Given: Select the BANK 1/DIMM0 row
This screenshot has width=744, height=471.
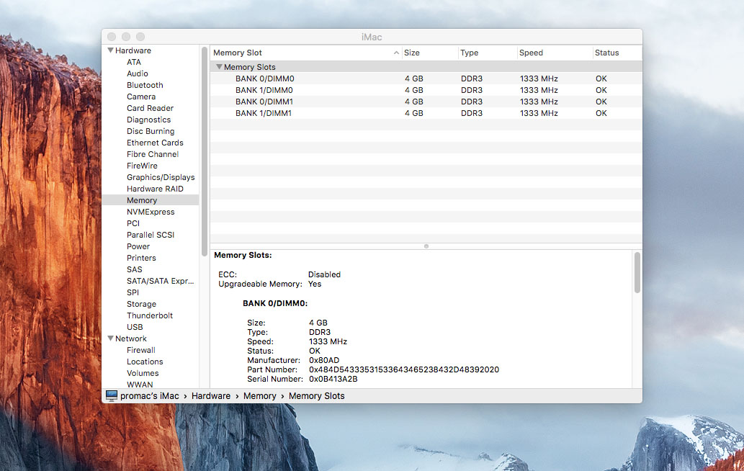Looking at the screenshot, I should 264,90.
